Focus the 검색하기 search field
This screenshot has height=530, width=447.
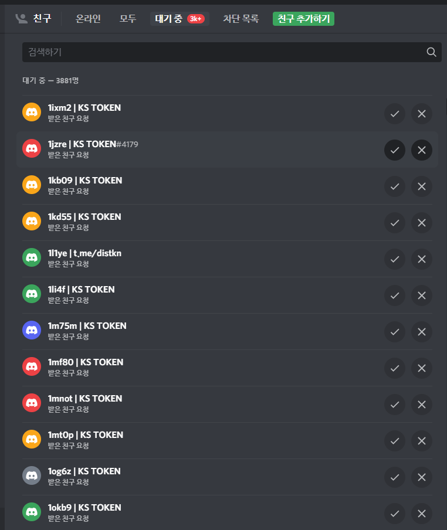click(x=223, y=52)
